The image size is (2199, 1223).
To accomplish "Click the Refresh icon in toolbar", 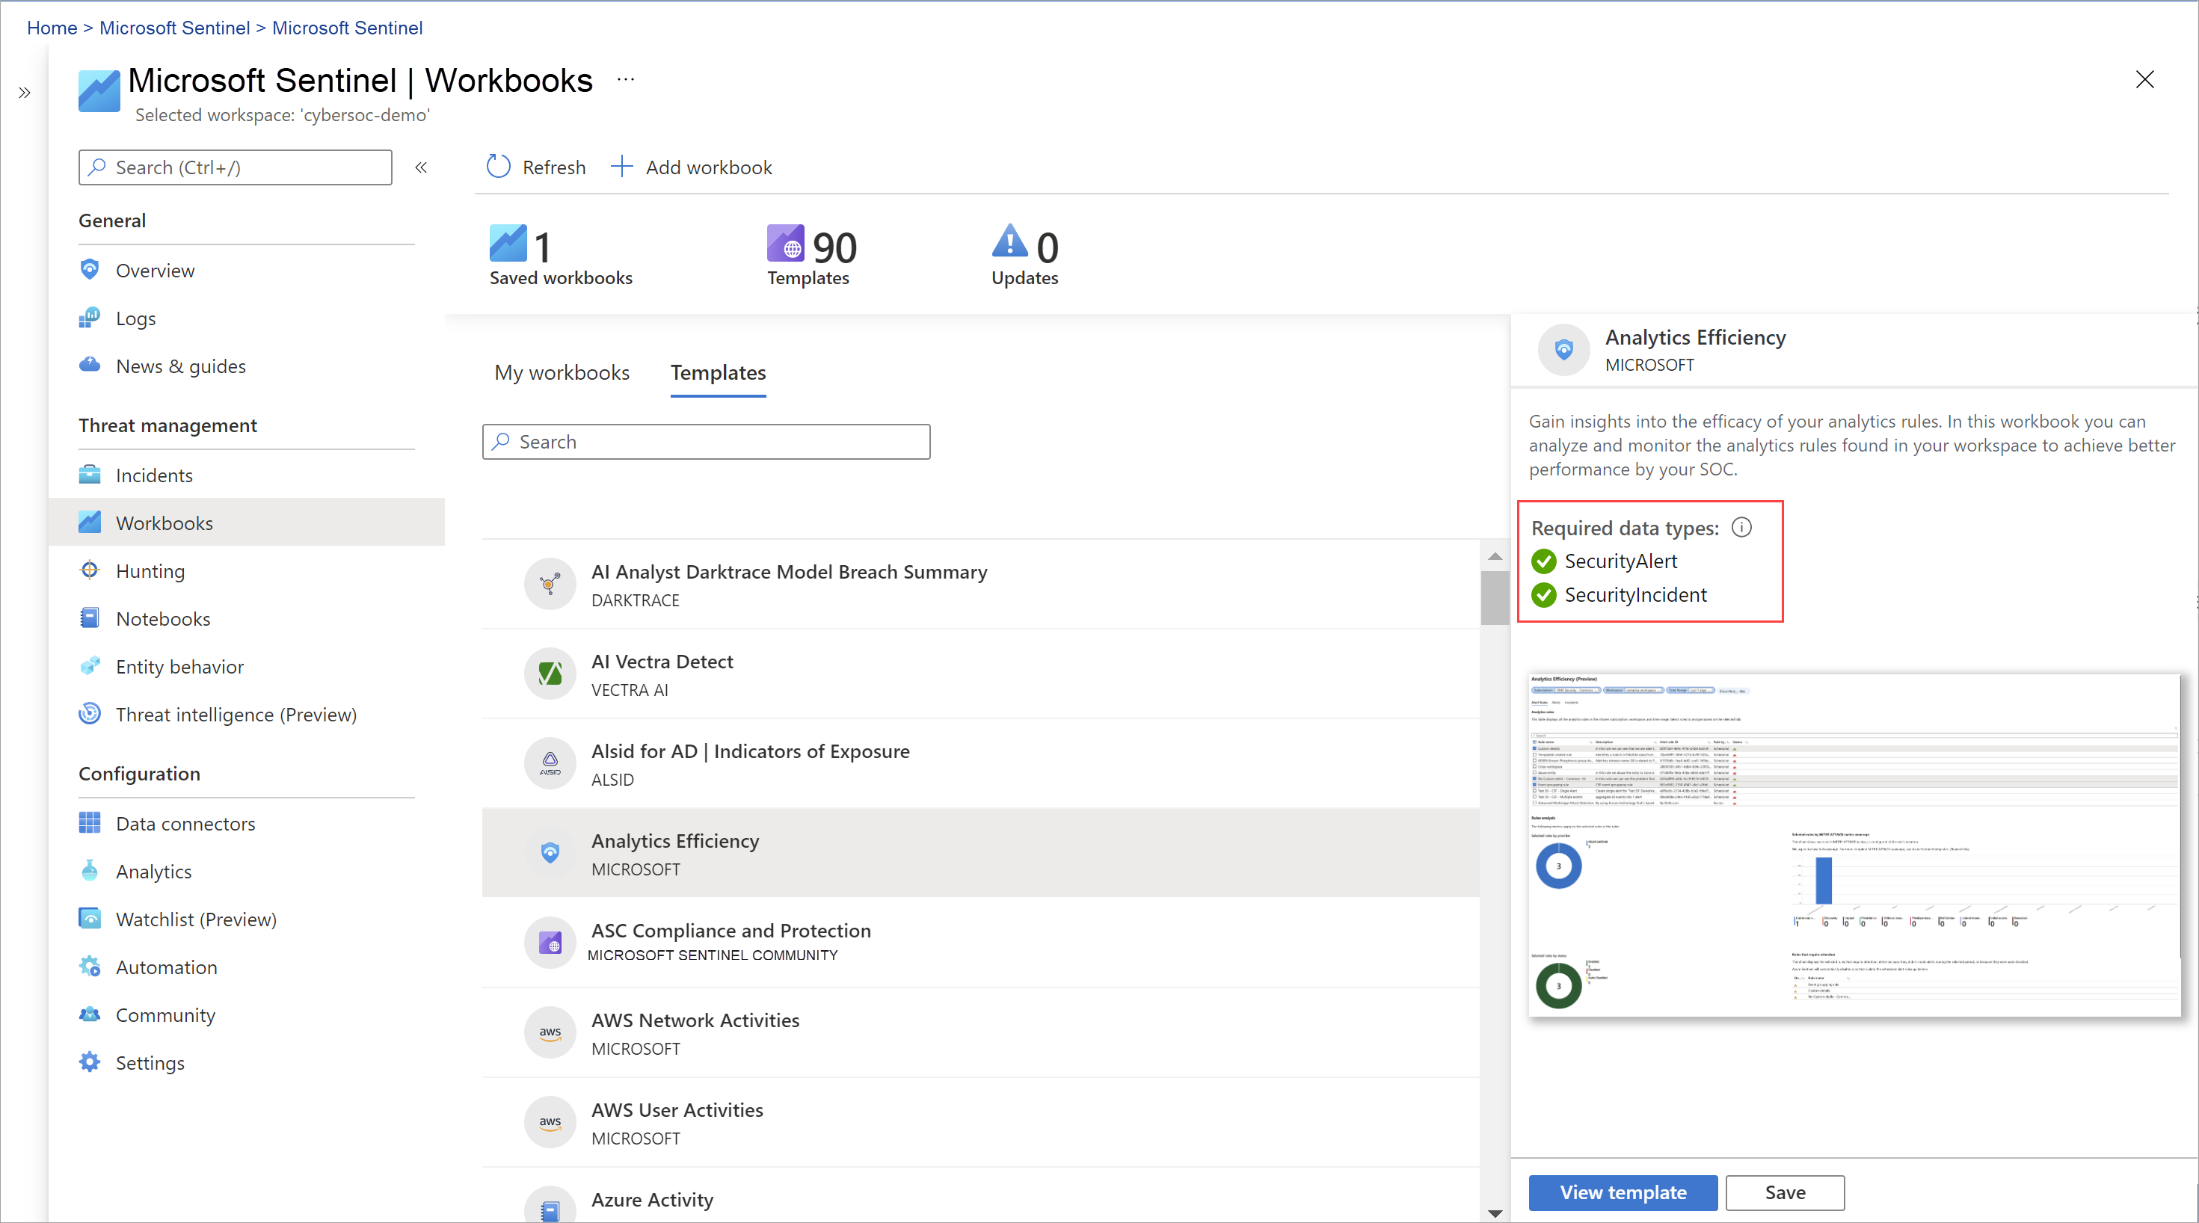I will pos(499,167).
